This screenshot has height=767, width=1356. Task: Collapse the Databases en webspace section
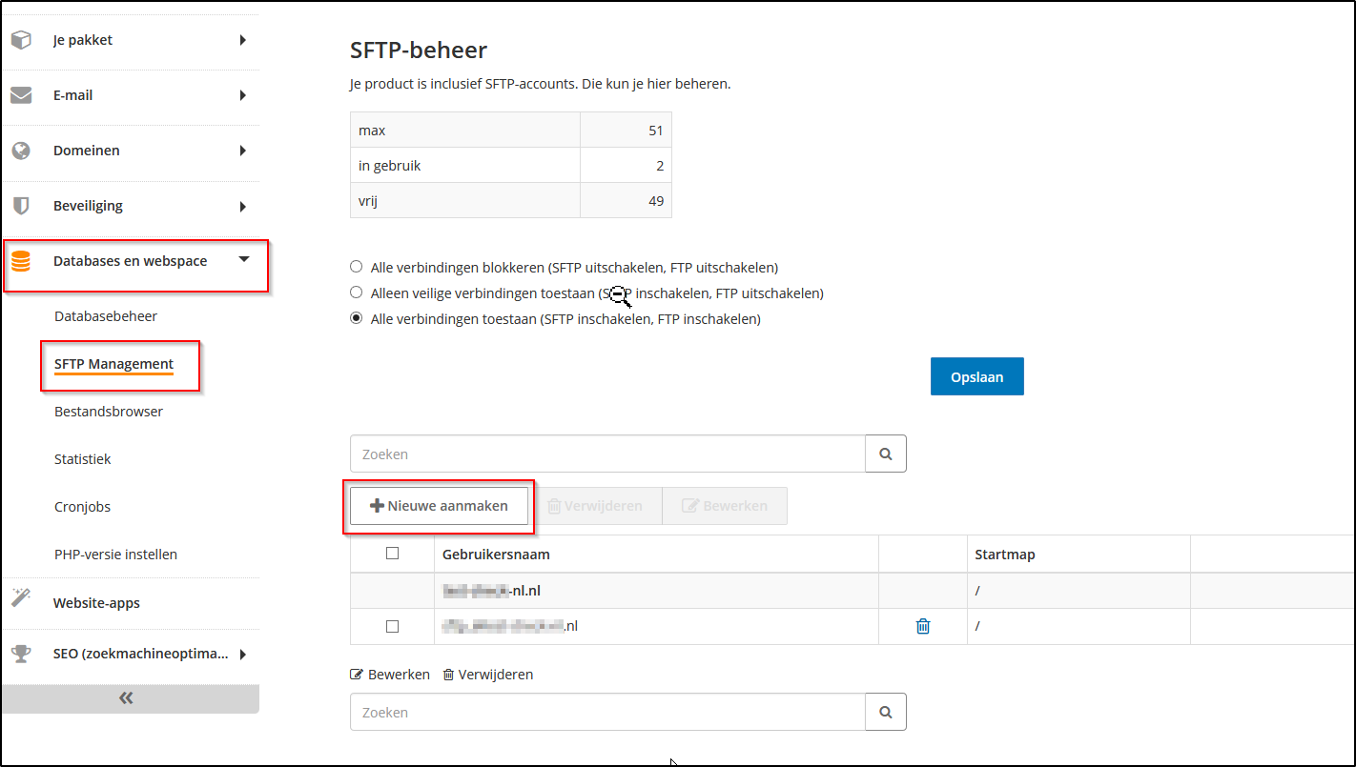point(244,259)
